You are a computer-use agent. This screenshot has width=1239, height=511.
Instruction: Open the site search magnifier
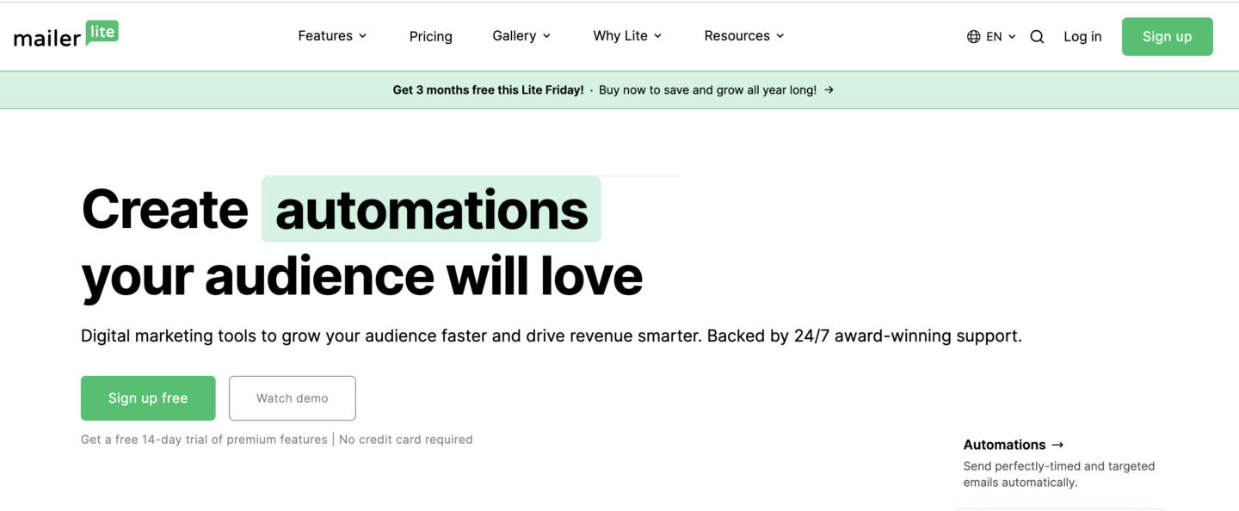[x=1037, y=36]
